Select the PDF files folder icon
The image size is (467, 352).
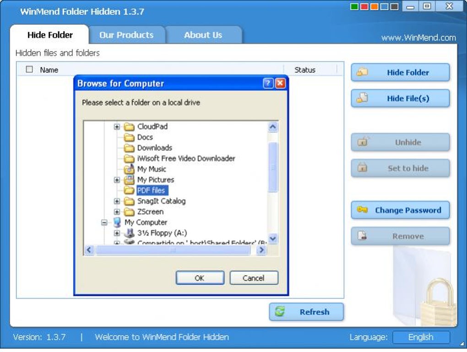pyautogui.click(x=129, y=190)
